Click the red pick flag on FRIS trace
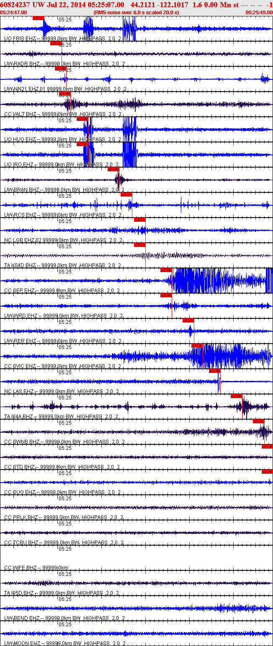 38,18
